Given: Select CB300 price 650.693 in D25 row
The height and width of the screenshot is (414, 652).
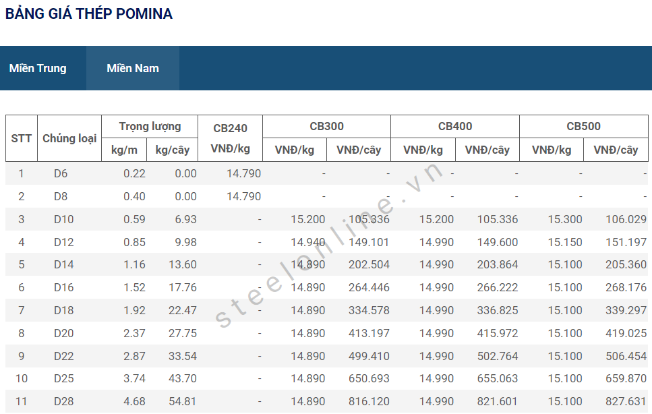Looking at the screenshot, I should [369, 378].
